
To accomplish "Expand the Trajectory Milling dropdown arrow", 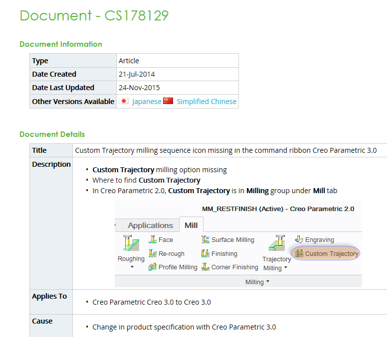I will (286, 267).
